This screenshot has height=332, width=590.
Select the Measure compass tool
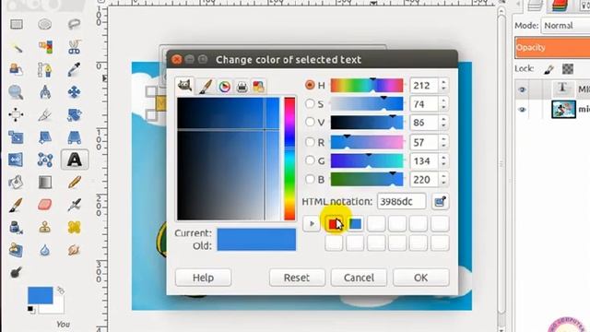(45, 92)
